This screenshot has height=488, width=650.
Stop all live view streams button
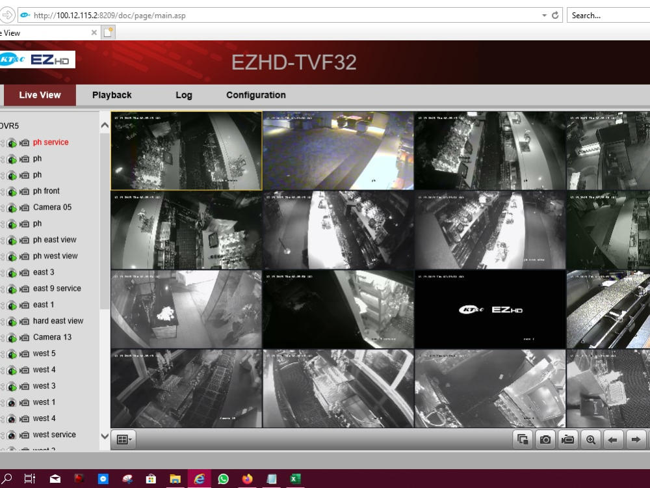(x=523, y=439)
